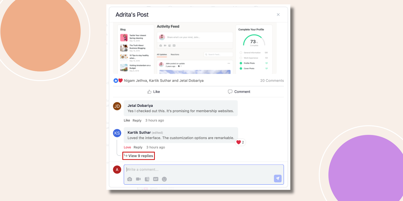Attach a photo with the camera icon
Viewport: 403px width, 201px height.
(129, 179)
